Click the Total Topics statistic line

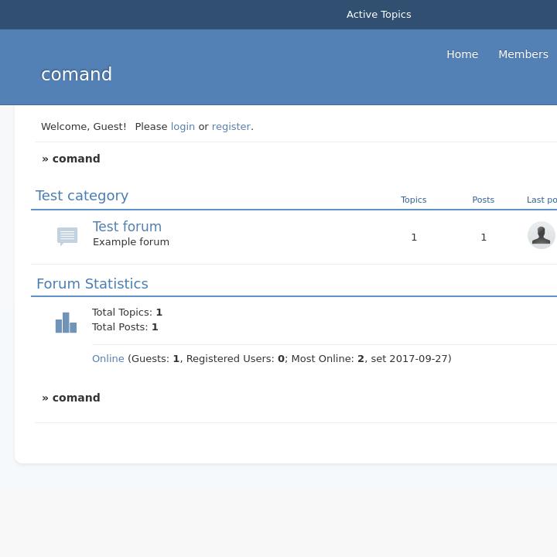click(127, 313)
